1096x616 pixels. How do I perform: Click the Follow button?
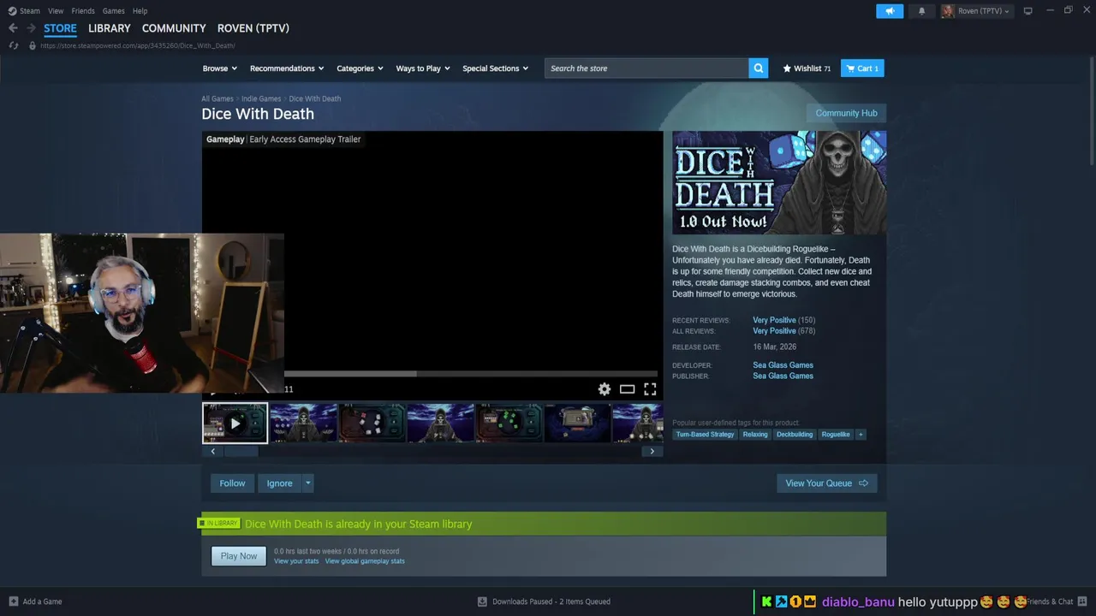pyautogui.click(x=232, y=483)
